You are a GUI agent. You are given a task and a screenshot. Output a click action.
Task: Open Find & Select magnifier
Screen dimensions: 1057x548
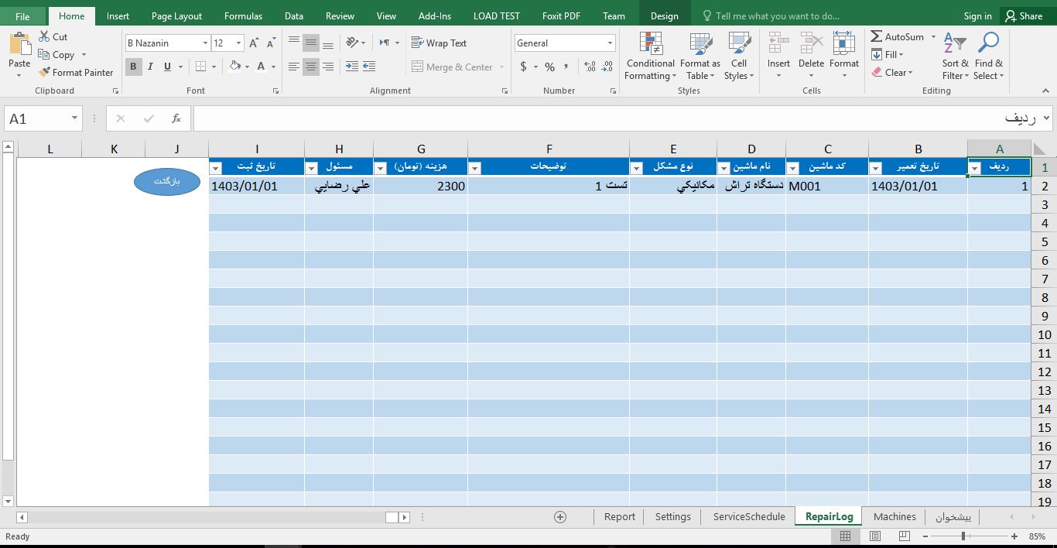tap(988, 57)
